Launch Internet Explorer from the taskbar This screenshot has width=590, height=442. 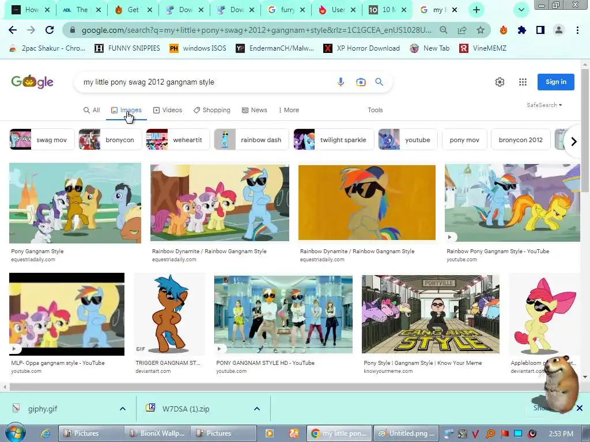[46, 433]
